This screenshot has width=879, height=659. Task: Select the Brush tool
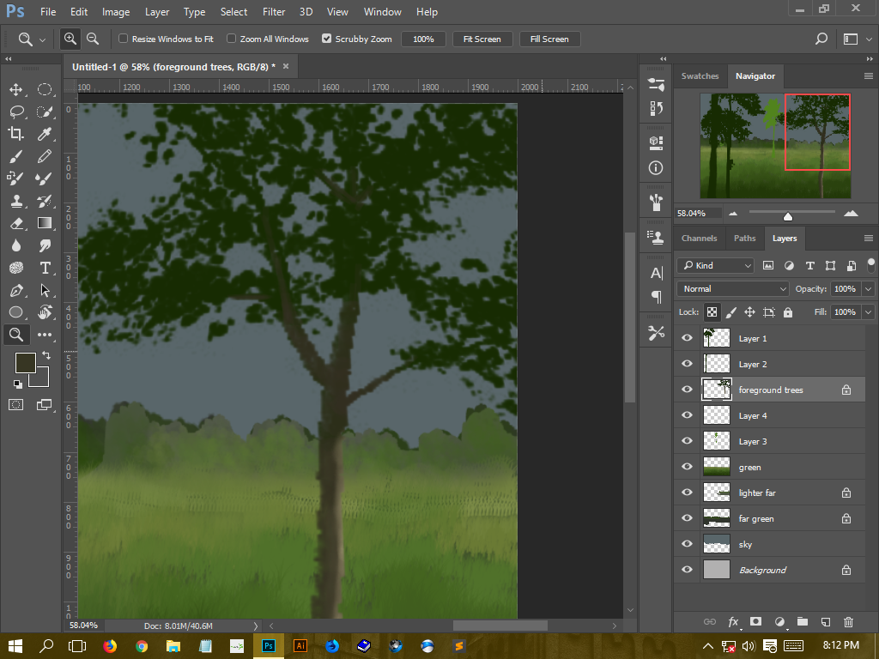(x=15, y=156)
